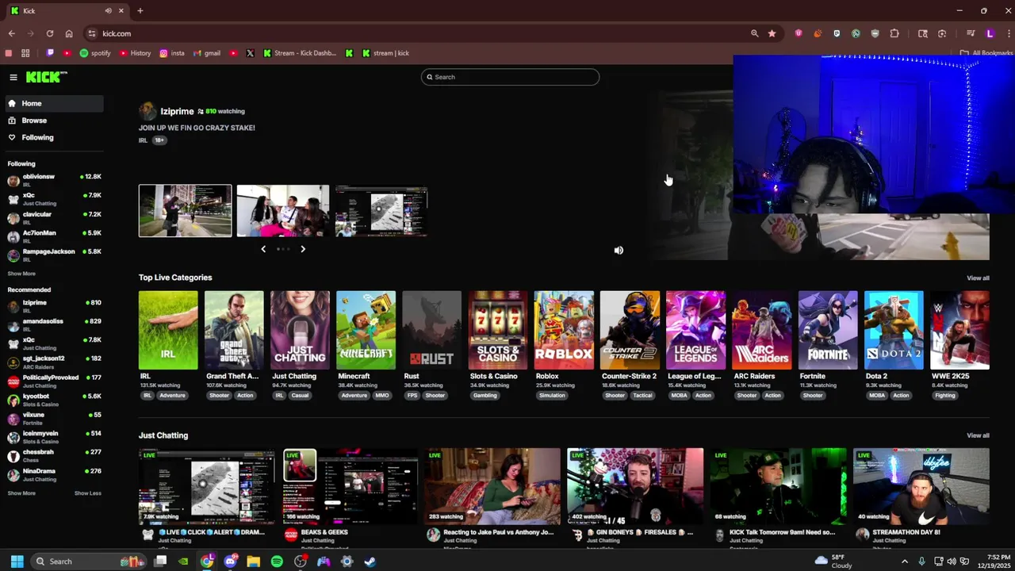Open Iziprime featured streamer name
Viewport: 1015px width, 571px height.
(x=177, y=111)
